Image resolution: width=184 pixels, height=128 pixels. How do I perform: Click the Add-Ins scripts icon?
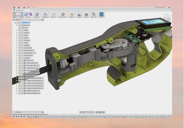(94, 14)
